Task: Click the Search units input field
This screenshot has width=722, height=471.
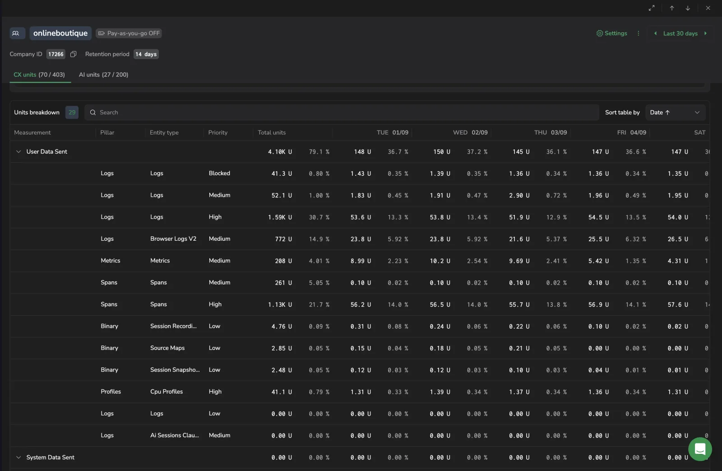Action: pos(342,112)
